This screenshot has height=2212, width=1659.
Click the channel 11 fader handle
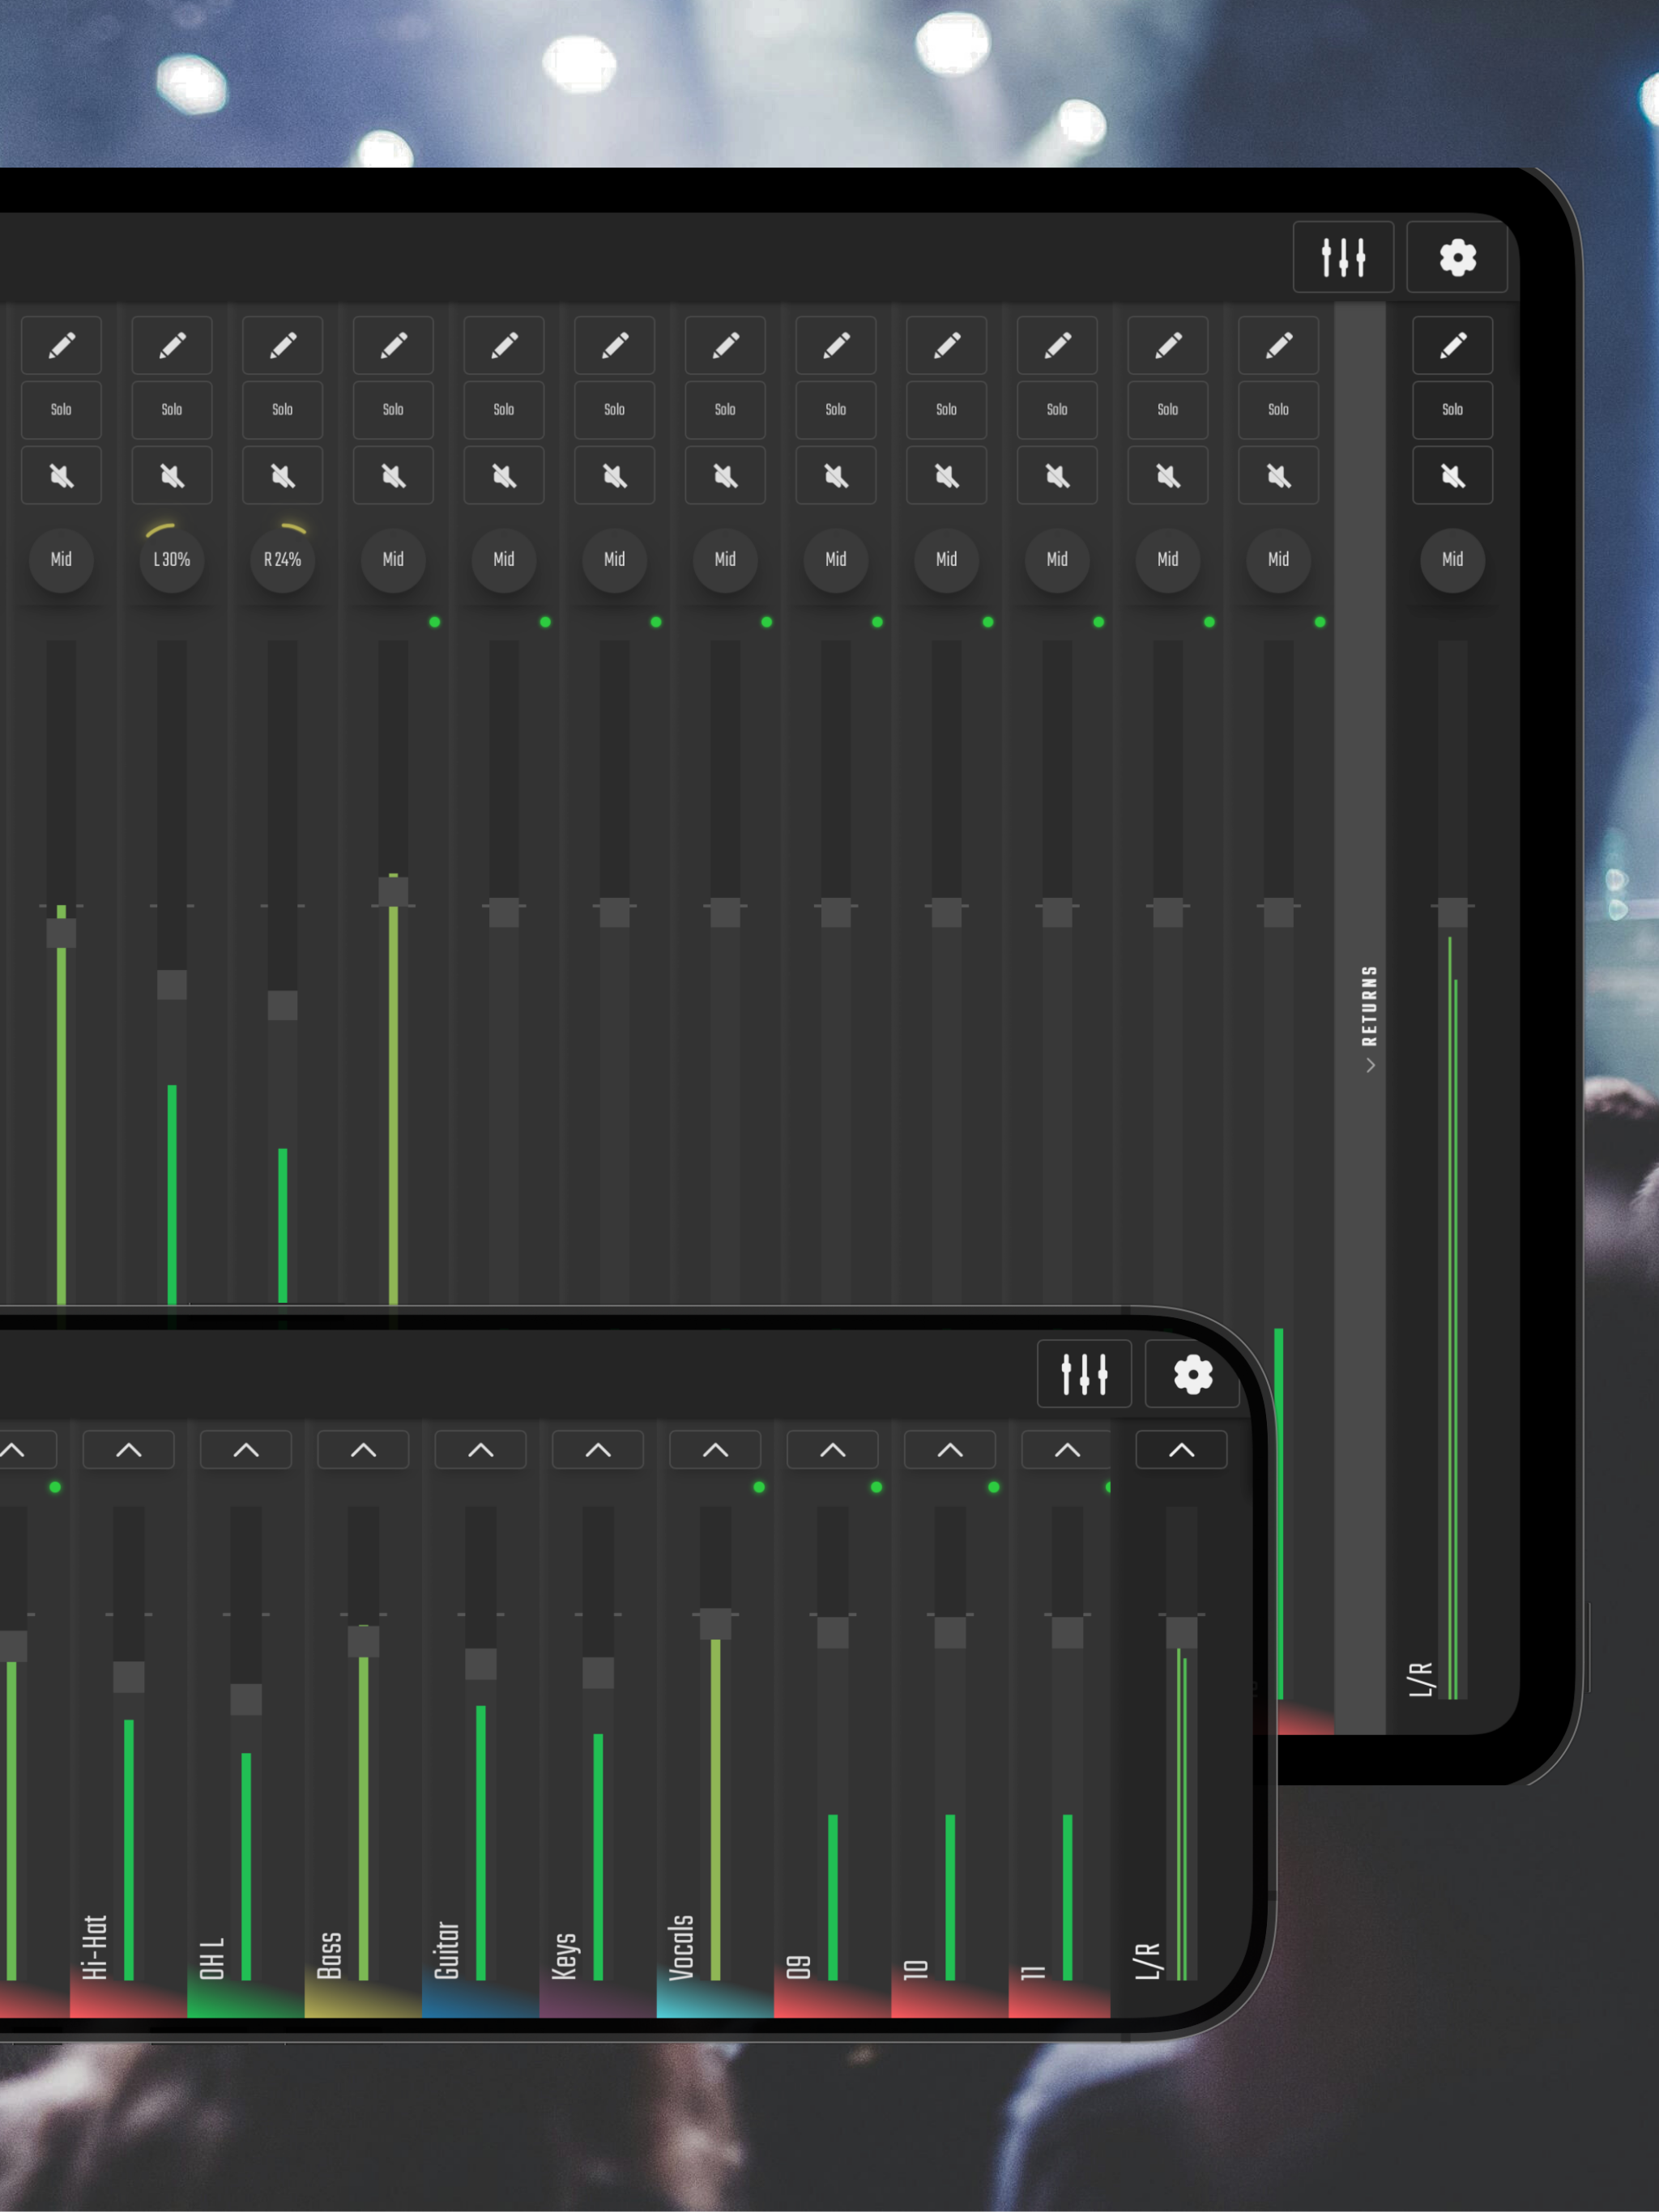tap(1068, 1633)
